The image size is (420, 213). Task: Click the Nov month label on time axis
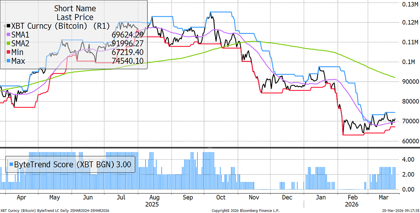(254, 198)
